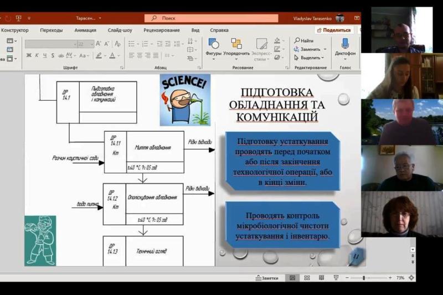443x295 pixels.
Task: Open the Переходы ribbon tab
Action: (51, 30)
